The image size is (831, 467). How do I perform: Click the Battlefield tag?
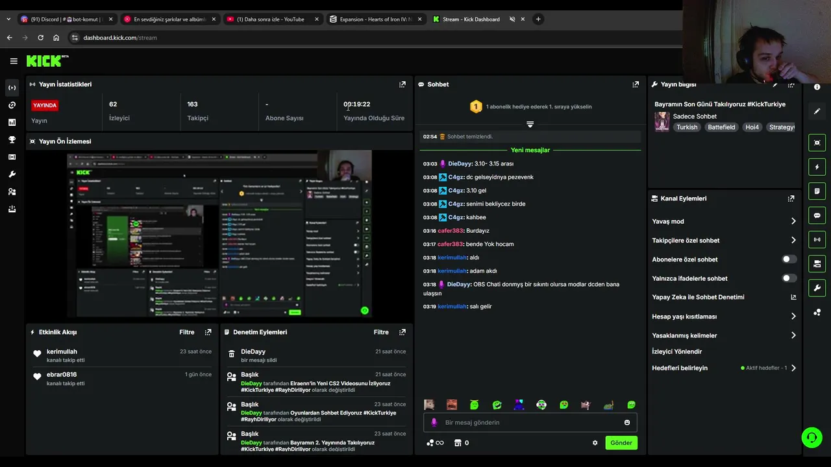pos(721,127)
